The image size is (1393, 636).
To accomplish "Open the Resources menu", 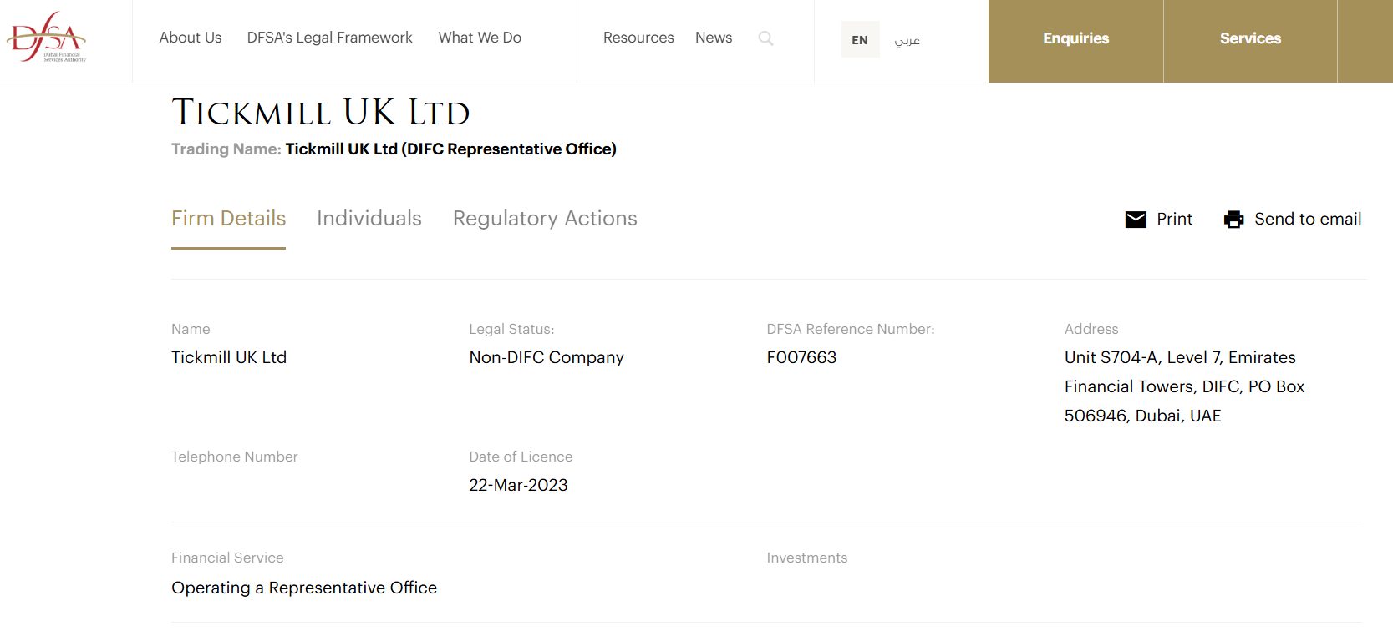I will (x=638, y=38).
